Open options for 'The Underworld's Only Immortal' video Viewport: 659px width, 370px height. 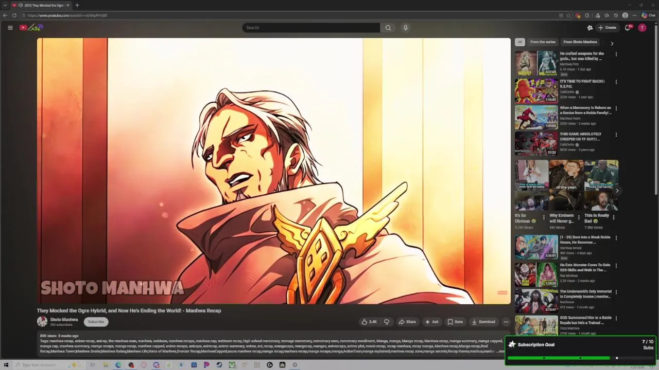pos(616,292)
